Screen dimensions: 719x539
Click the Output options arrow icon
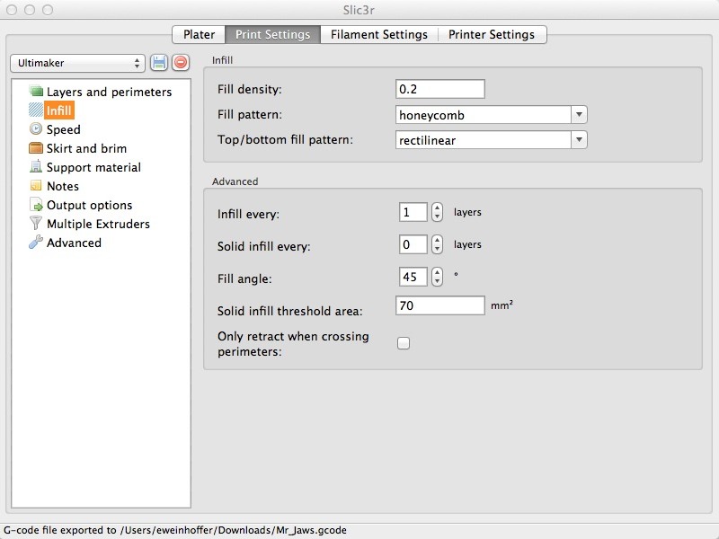coord(36,205)
